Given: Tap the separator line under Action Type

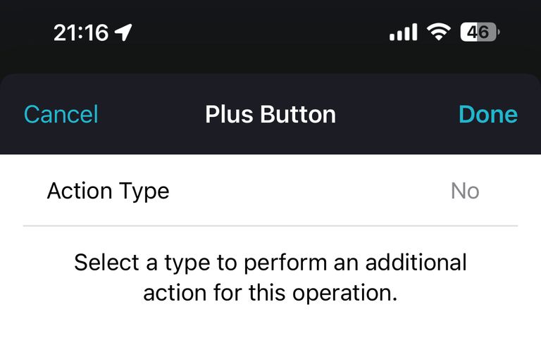Looking at the screenshot, I should [x=270, y=226].
